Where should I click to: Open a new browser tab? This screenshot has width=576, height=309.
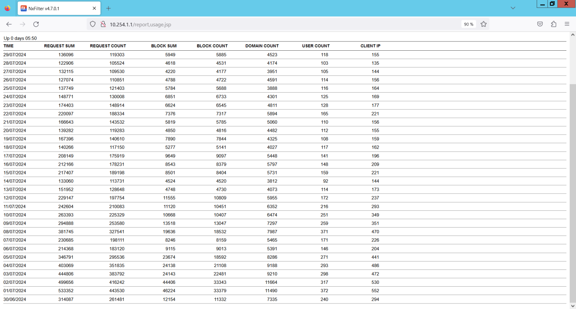[108, 8]
